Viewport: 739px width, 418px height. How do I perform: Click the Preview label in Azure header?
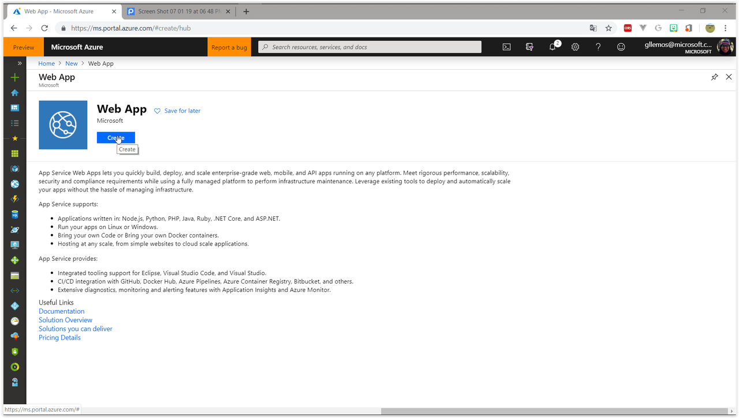tap(24, 47)
